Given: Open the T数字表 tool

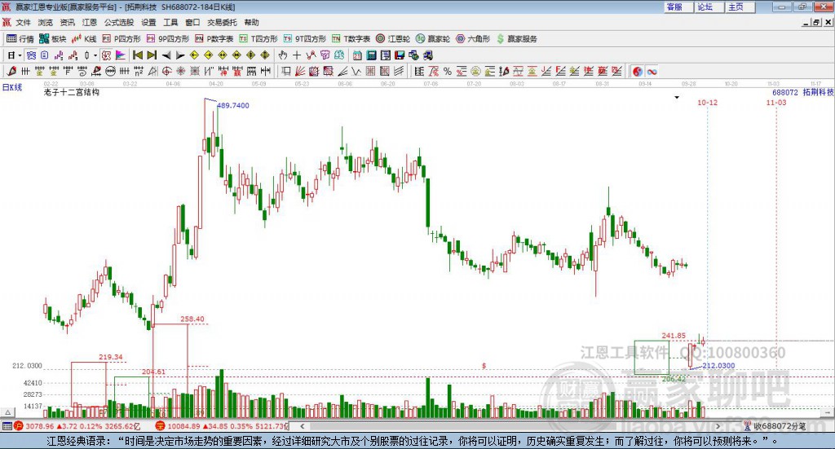Looking at the screenshot, I should coord(351,39).
